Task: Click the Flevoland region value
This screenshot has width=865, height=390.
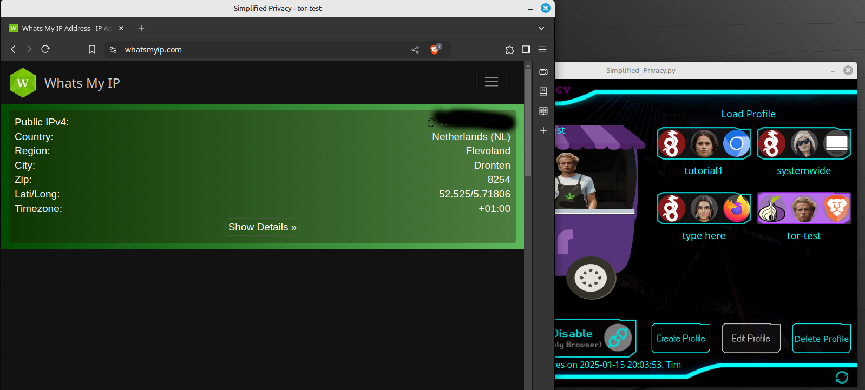Action: point(488,151)
